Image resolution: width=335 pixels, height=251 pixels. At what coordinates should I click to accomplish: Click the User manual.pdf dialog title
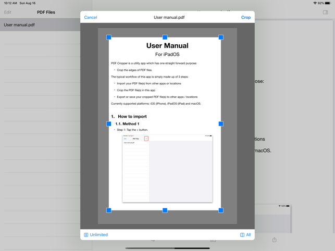(x=169, y=17)
